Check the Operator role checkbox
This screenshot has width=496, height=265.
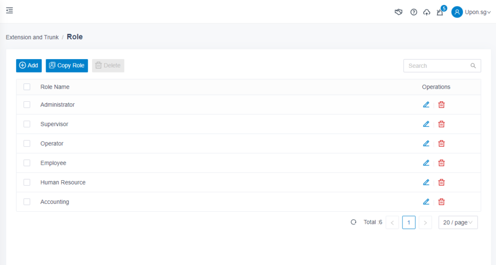coord(27,143)
